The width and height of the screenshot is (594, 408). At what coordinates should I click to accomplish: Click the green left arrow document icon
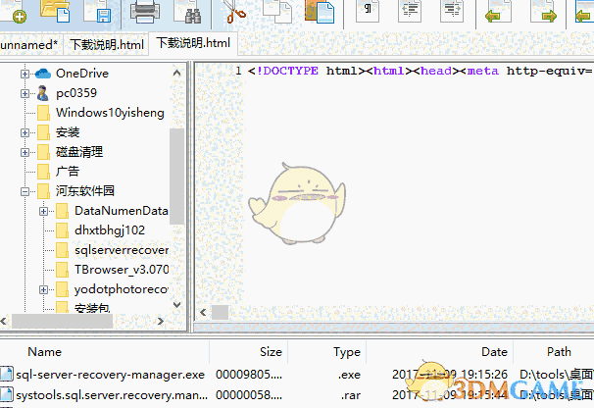[498, 12]
